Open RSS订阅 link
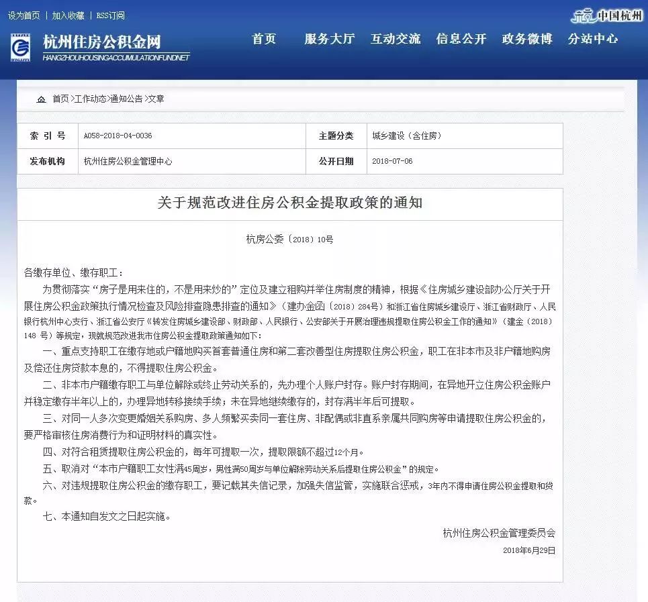Viewport: 648px width, 602px height. click(x=110, y=15)
